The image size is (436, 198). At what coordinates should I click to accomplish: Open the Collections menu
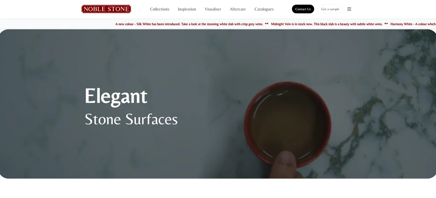[x=160, y=9]
